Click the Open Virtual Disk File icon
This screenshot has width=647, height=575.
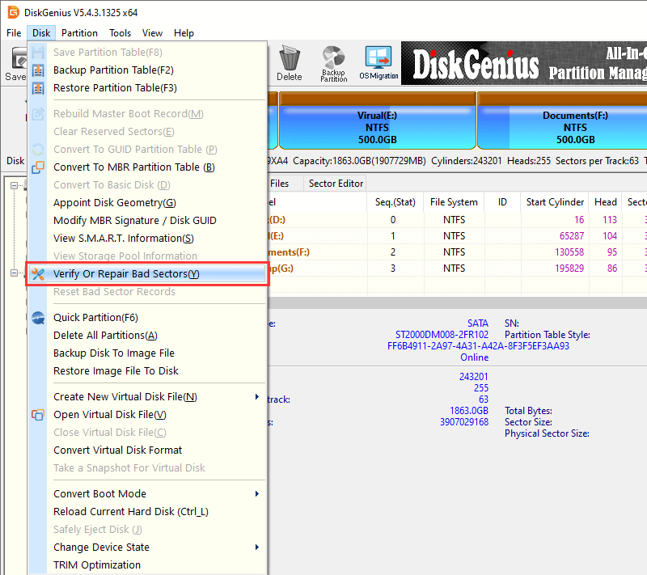(38, 415)
